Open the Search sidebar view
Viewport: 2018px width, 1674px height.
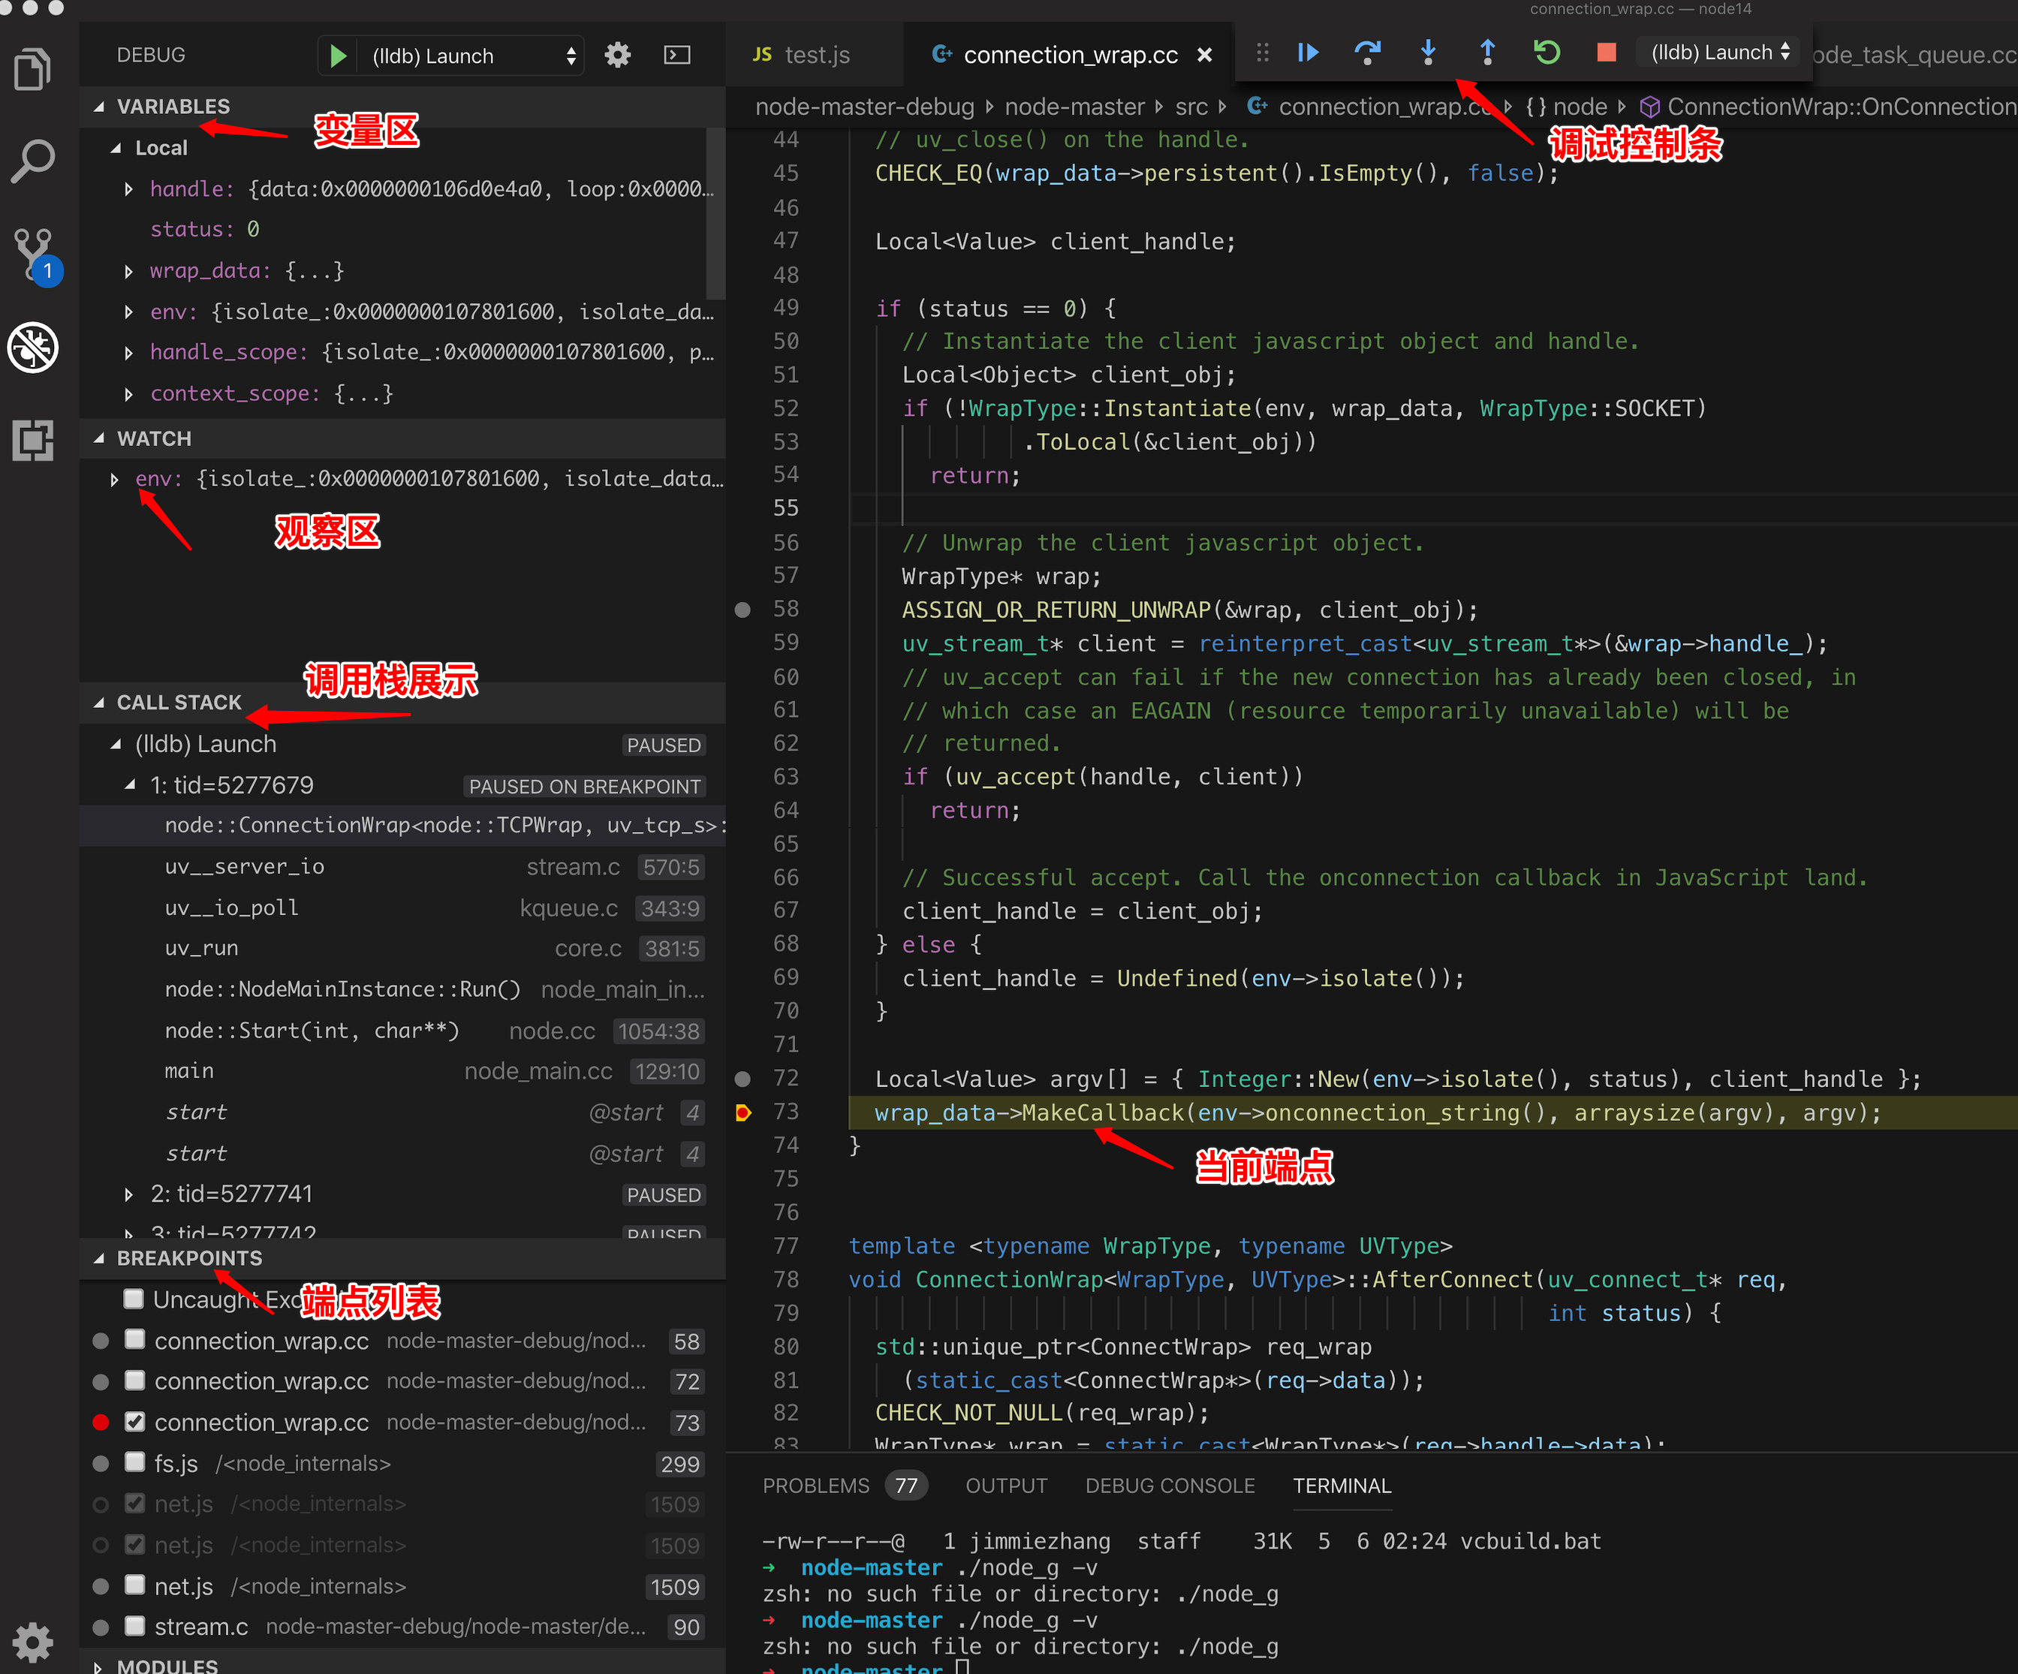coord(35,161)
